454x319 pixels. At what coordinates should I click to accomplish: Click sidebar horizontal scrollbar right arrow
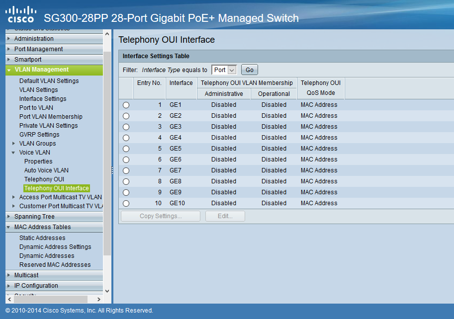pos(99,299)
